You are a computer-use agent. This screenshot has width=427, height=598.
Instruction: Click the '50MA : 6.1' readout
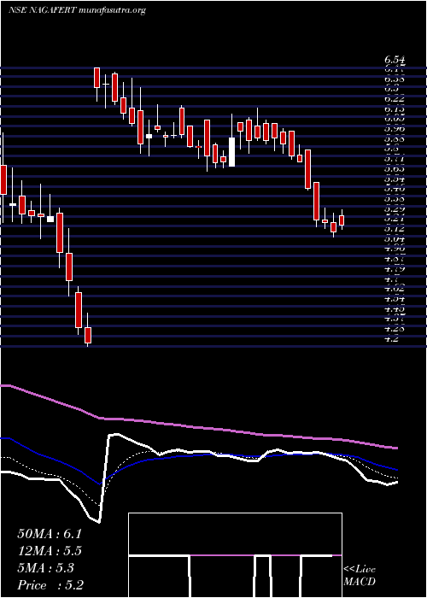[x=50, y=534]
